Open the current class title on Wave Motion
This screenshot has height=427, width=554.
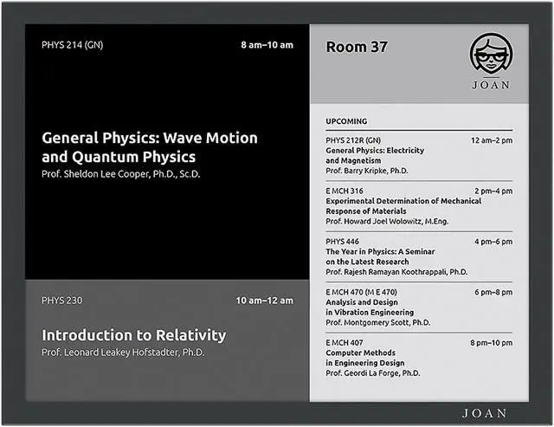coord(149,147)
